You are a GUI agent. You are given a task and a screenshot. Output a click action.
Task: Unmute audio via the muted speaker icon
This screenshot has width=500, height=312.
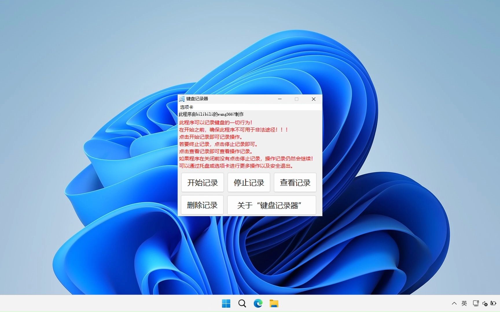pyautogui.click(x=485, y=303)
